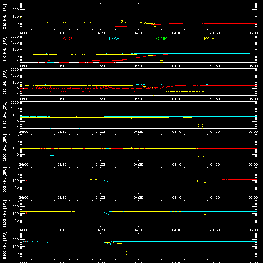
Task: Click the 04:30 tick under the 1415 MHz panel
Action: click(138, 132)
